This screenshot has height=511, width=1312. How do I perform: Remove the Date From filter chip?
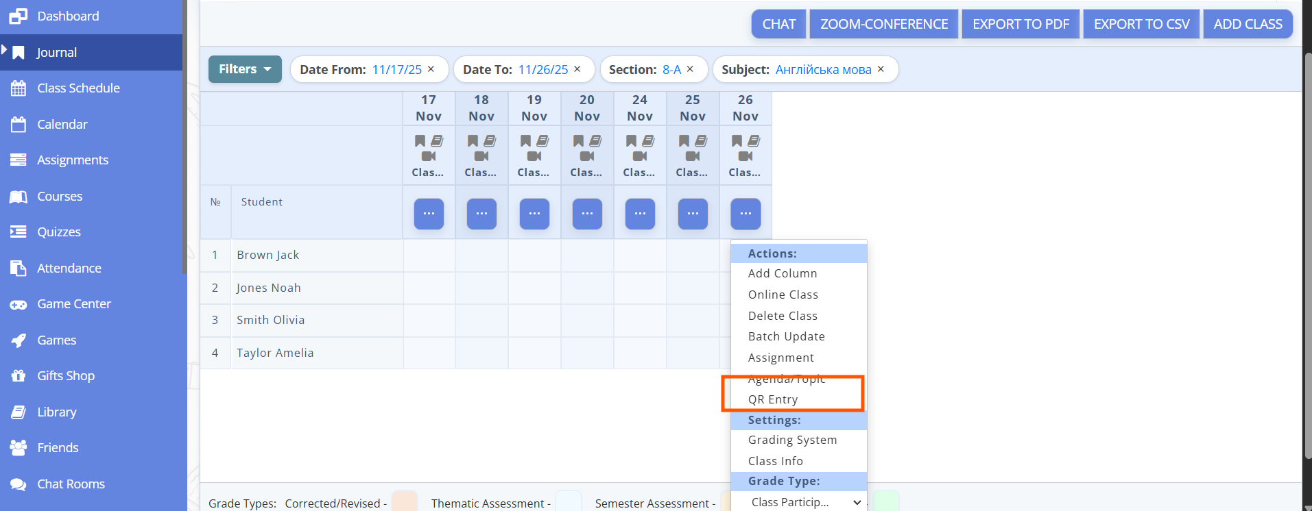coord(431,69)
